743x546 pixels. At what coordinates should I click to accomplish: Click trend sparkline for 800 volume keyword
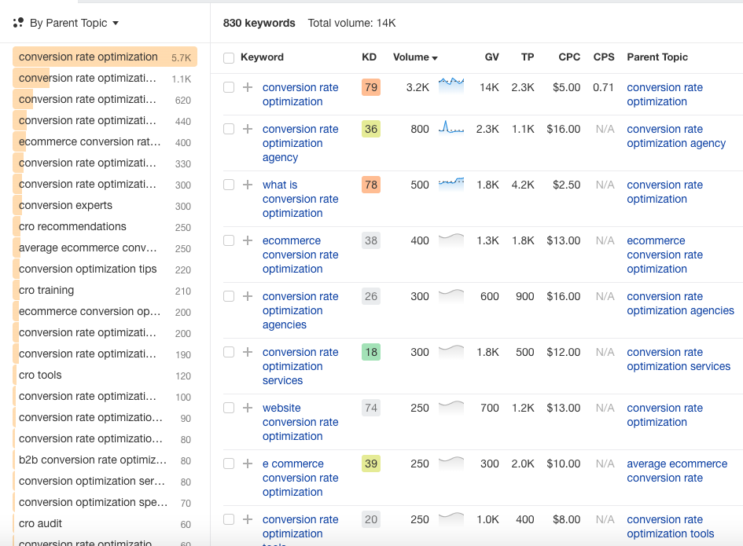pos(451,128)
